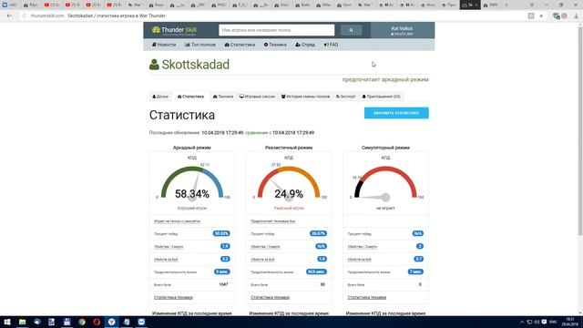The image size is (583, 328).
Task: Click the Симуляторный режим column heading
Action: tap(385, 148)
